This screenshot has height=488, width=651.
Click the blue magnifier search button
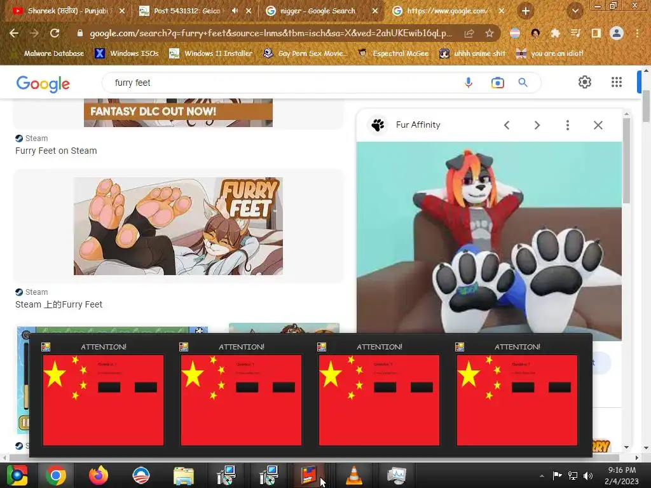point(523,83)
